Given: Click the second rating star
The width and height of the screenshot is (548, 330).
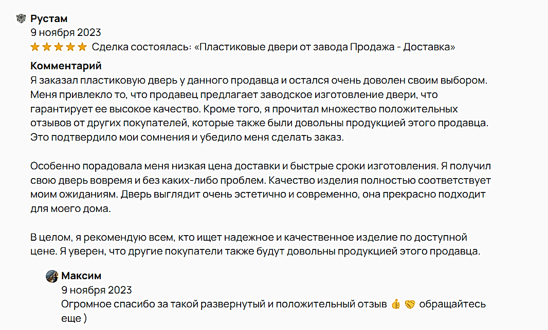Looking at the screenshot, I should pos(47,47).
